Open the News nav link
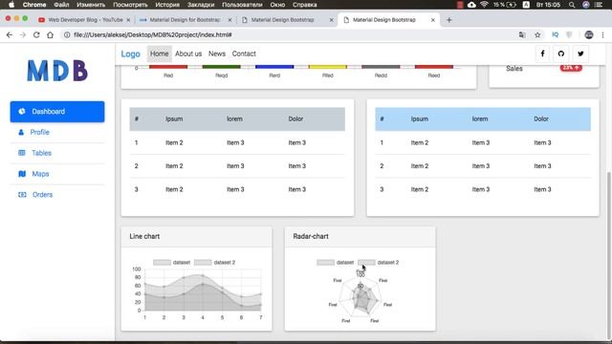612x344 pixels. 217,54
